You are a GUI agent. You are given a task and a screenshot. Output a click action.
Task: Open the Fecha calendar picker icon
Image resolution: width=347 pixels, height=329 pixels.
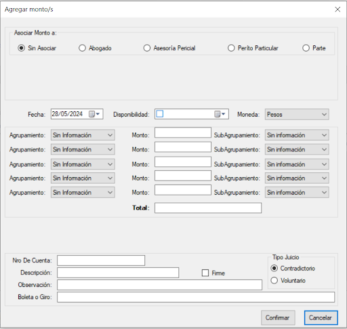pyautogui.click(x=94, y=114)
